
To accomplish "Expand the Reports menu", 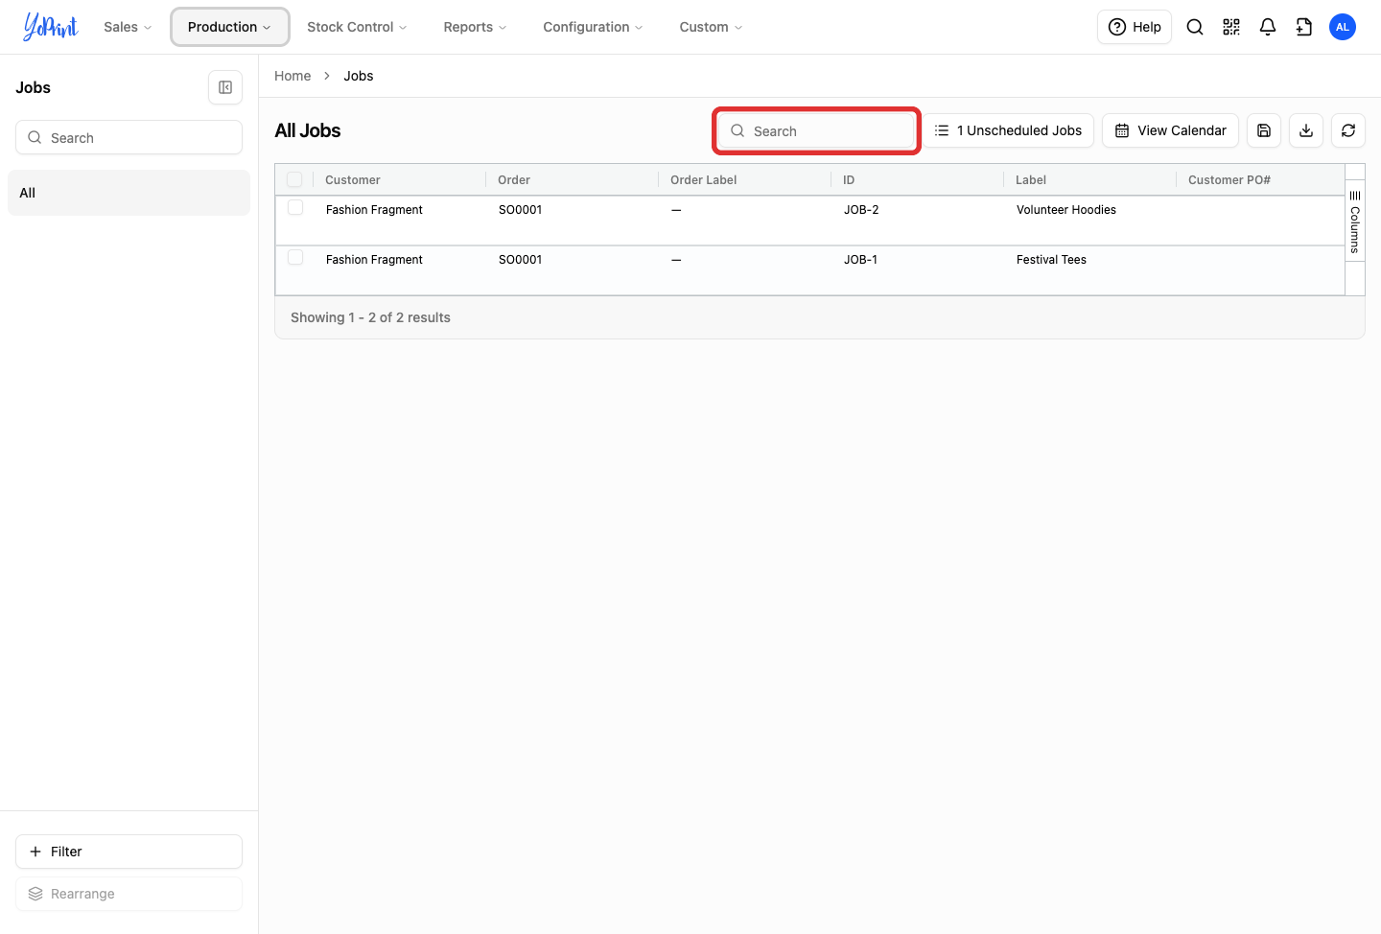I will click(475, 27).
